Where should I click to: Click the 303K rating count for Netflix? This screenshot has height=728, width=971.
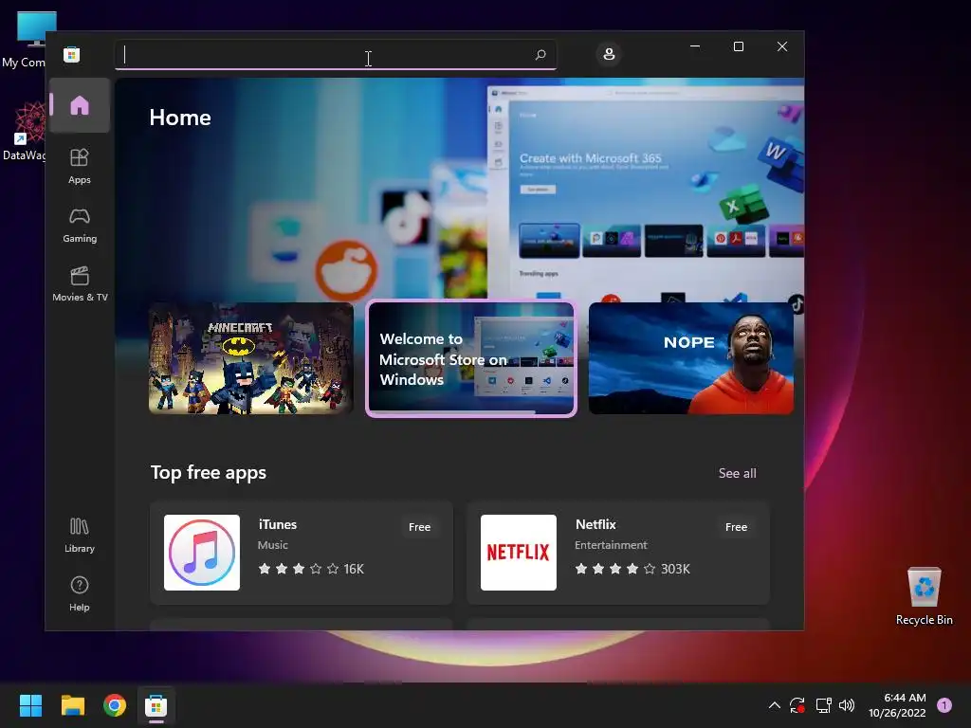pyautogui.click(x=675, y=569)
